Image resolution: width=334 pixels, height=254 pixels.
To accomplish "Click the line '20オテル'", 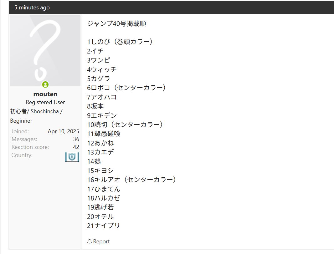I will 100,216.
